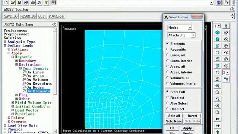The height and width of the screenshot is (134, 238).
Task: Toggle the Dynamic Model Mode icon below rate box
Action: click(226, 79)
